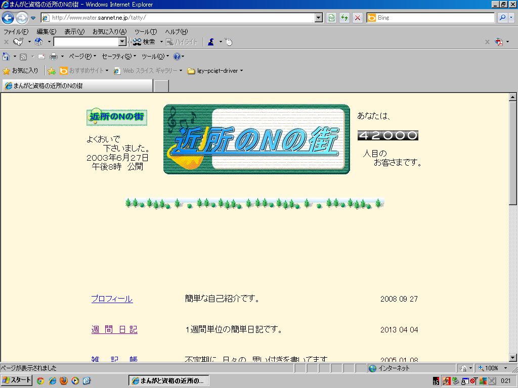Open the ファイル(F) menu

tap(16, 32)
